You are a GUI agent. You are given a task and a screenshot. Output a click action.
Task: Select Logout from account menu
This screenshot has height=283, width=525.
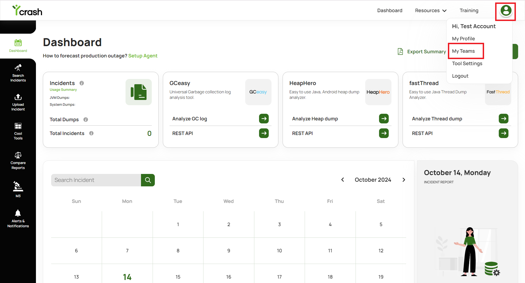(460, 76)
